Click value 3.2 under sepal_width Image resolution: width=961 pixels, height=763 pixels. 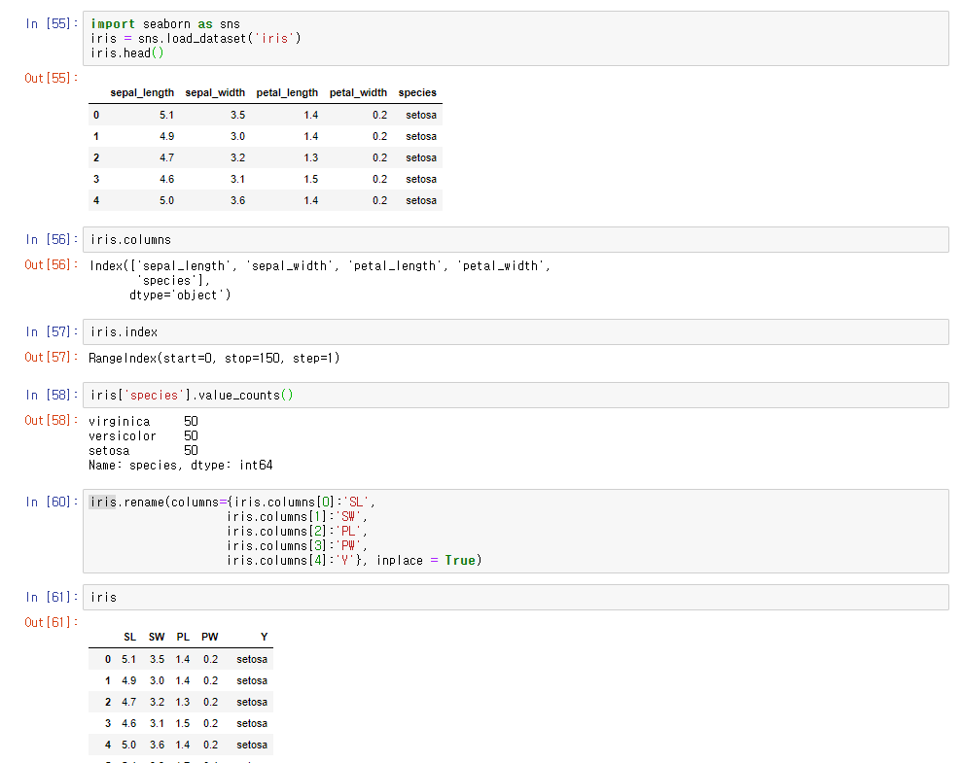(x=237, y=158)
